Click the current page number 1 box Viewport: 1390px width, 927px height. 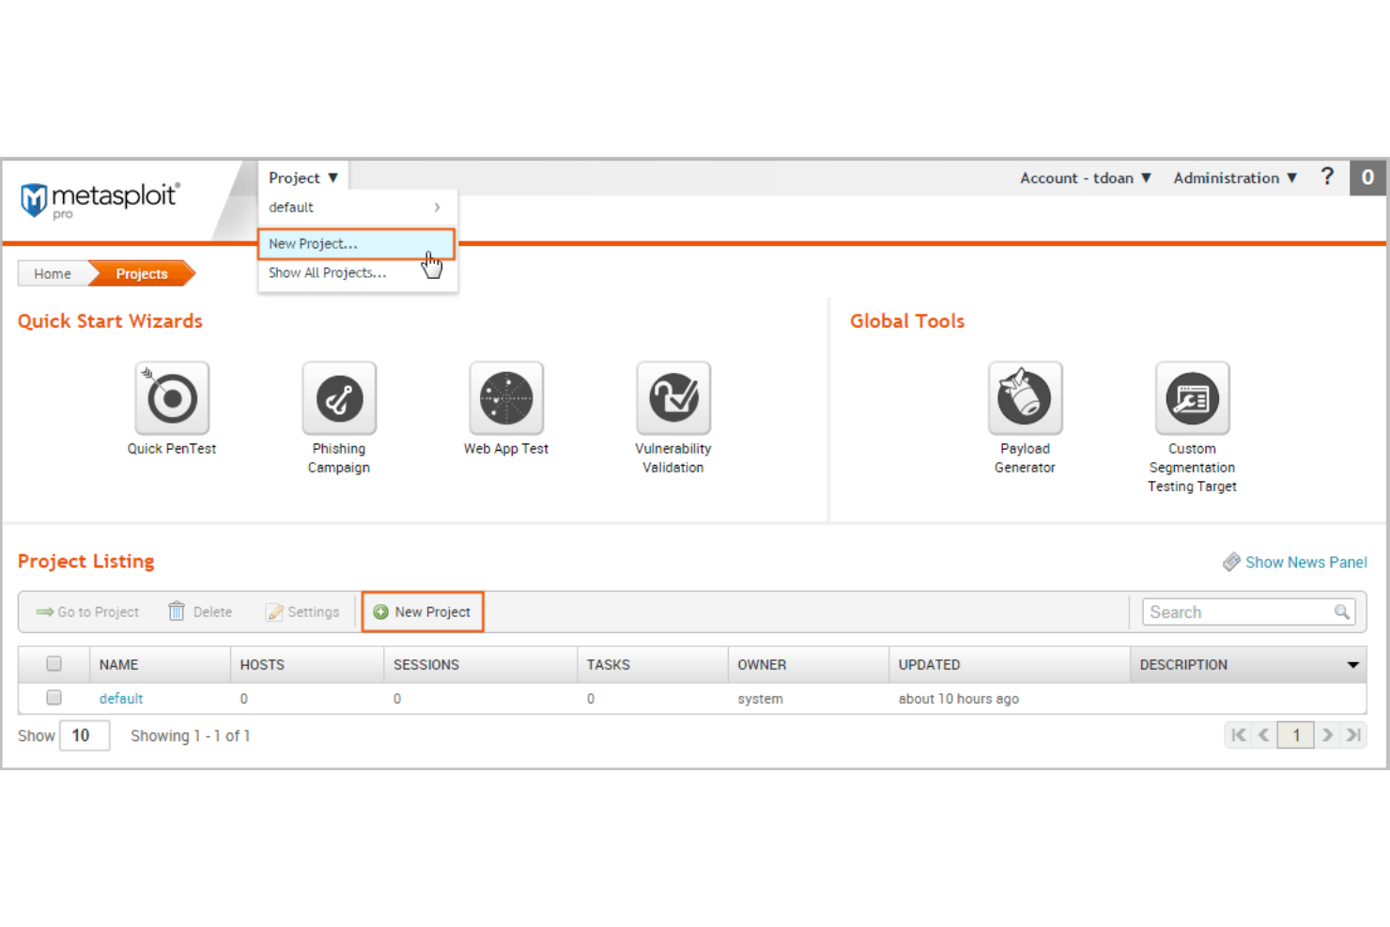(1296, 735)
